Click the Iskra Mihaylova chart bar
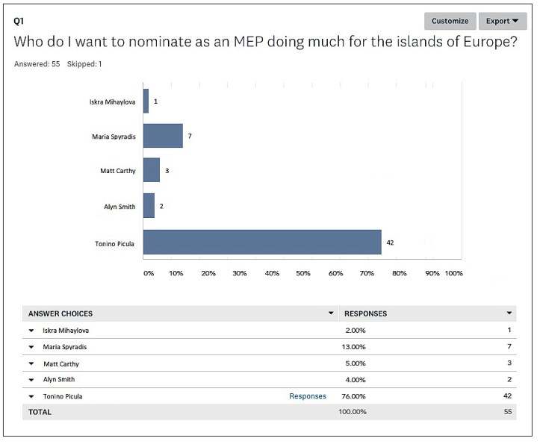Screen dimensions: 540x447 [x=146, y=101]
